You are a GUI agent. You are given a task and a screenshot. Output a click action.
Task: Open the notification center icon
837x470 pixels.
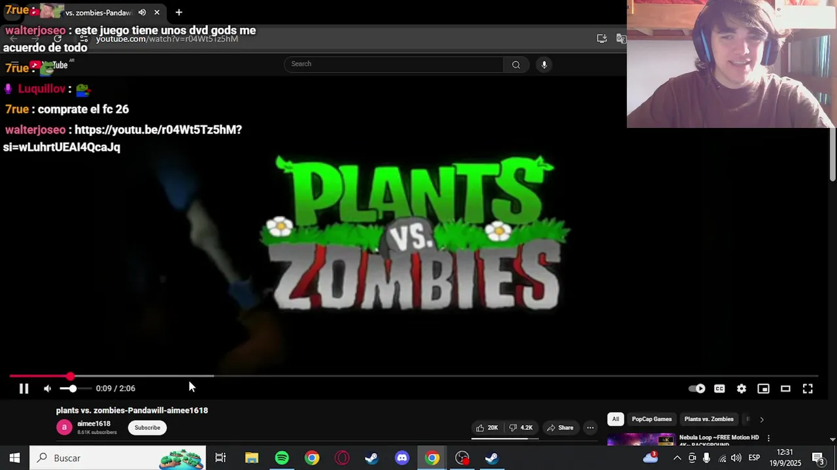click(818, 458)
